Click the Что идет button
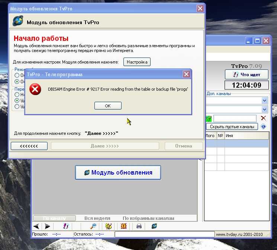The width and height of the screenshot is (277, 250). [247, 75]
